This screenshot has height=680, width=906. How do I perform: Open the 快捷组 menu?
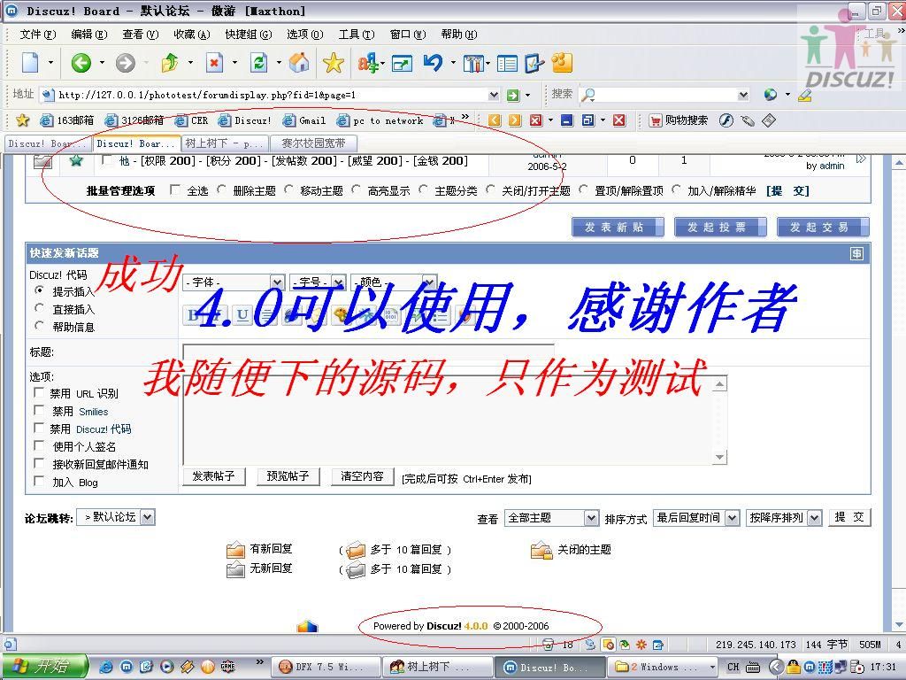tap(249, 35)
